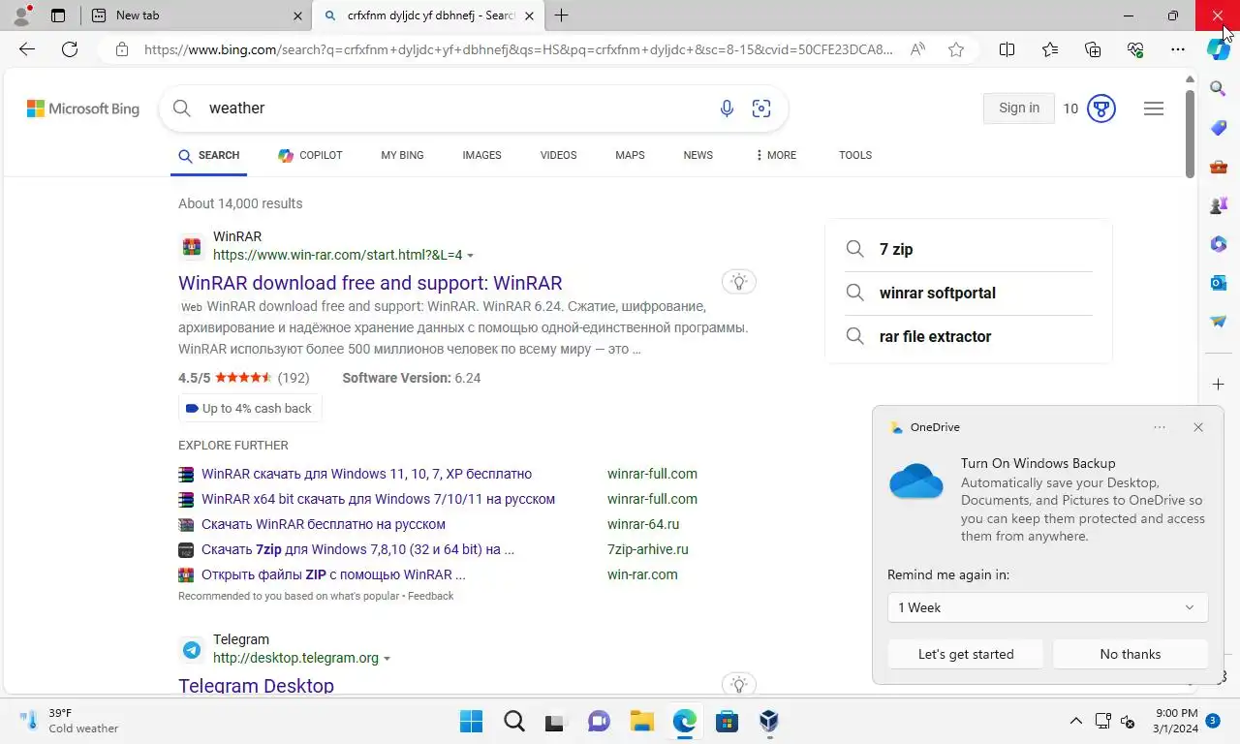Open the 1 Week reminder dropdown

pos(1047,607)
